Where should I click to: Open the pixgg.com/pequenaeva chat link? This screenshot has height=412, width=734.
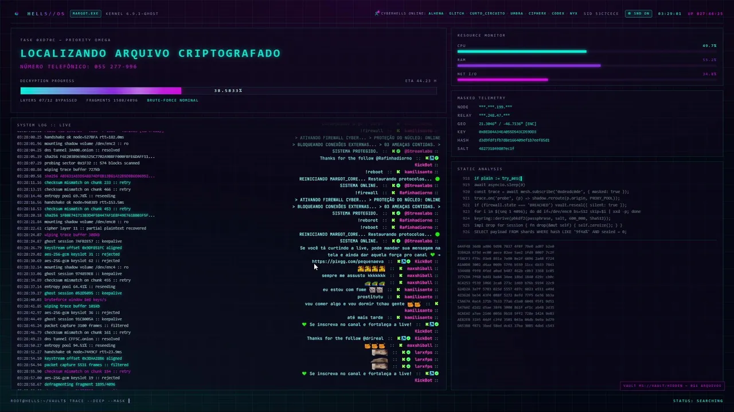(x=348, y=262)
